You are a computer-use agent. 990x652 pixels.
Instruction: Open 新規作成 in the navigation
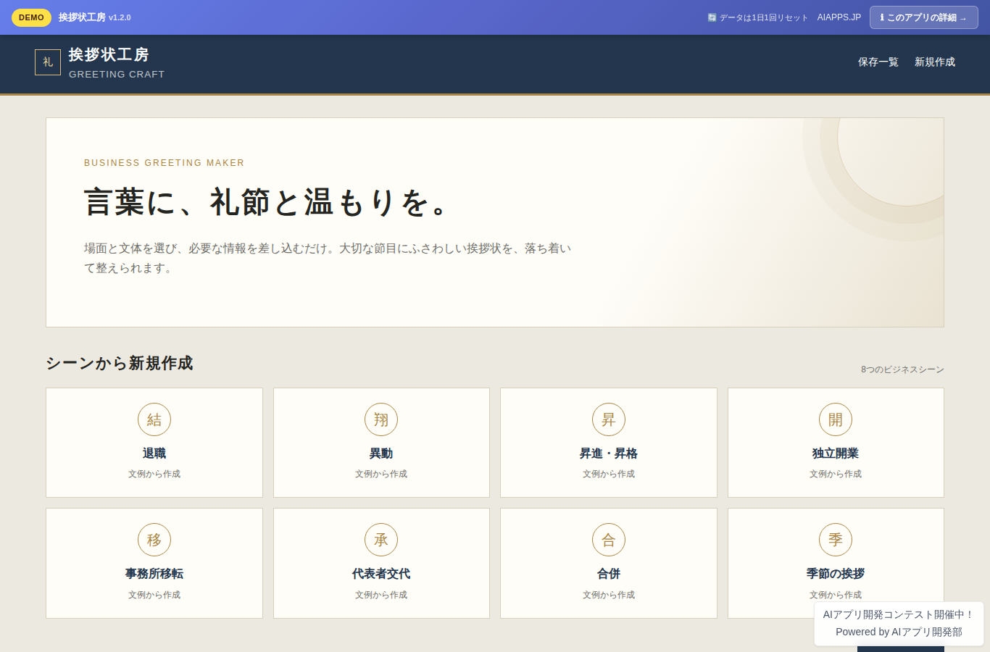[935, 62]
